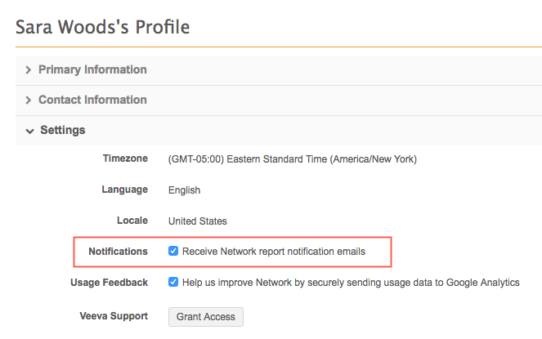The height and width of the screenshot is (339, 542).
Task: Click the Veeva Support field label
Action: click(113, 316)
